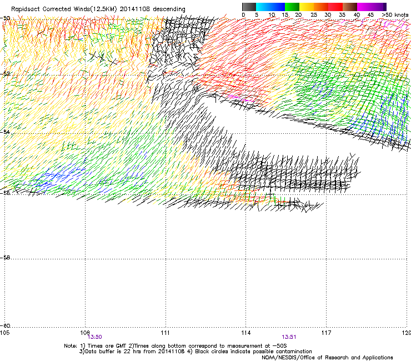Click the brown 35-40 knots legend swatch
Viewport: 411px width, 361px height.
point(350,7)
